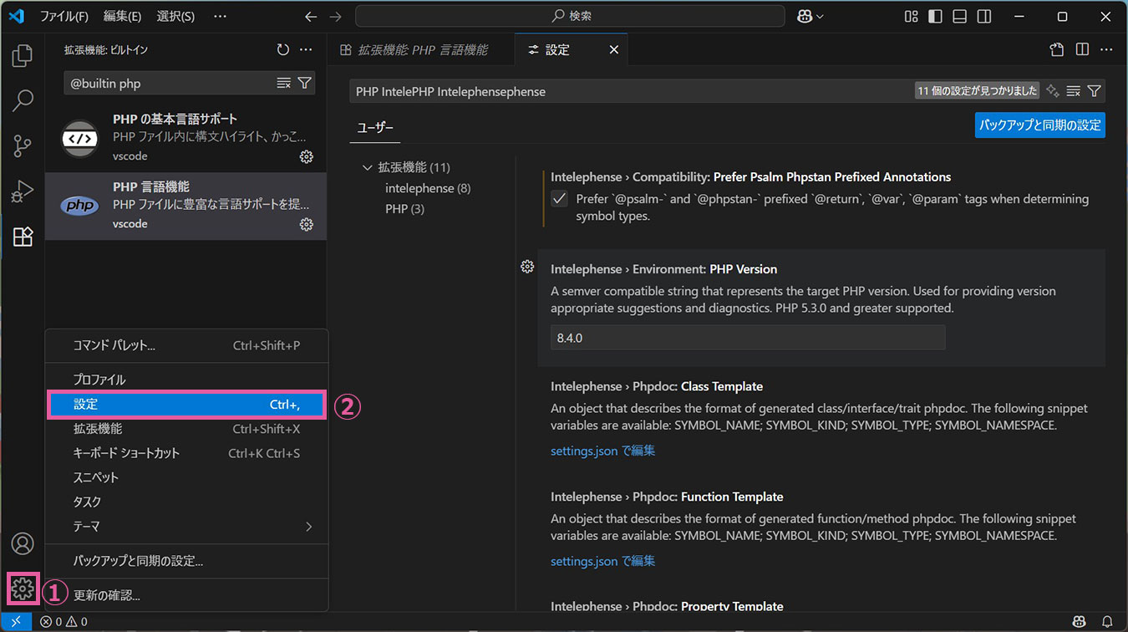
Task: Clear settings search input icon
Action: click(1074, 91)
